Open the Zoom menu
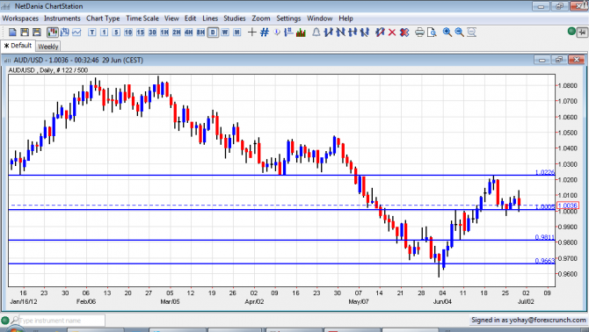Image resolution: width=589 pixels, height=332 pixels. click(x=261, y=18)
